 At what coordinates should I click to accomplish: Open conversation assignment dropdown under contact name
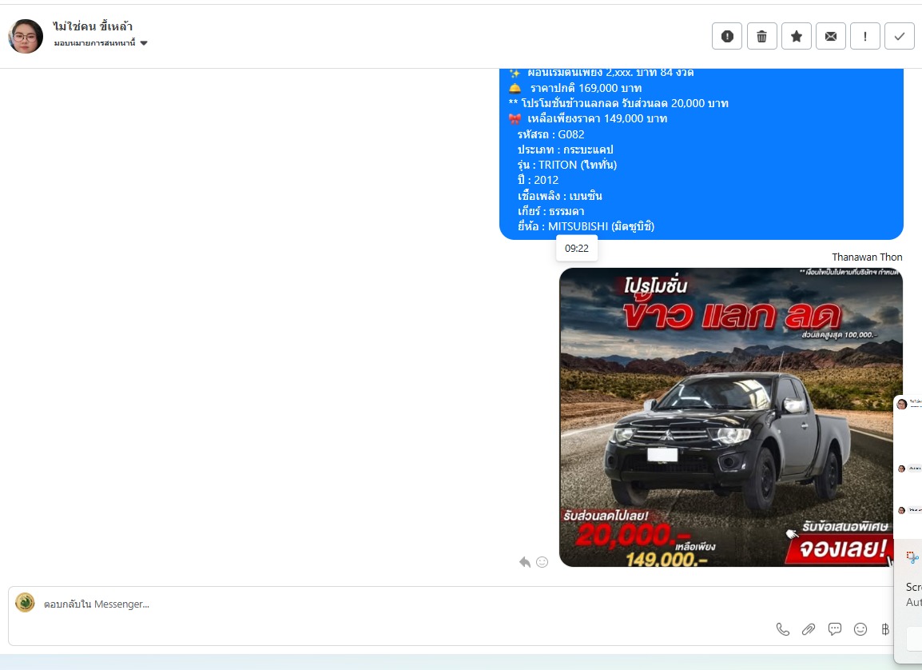pos(101,43)
